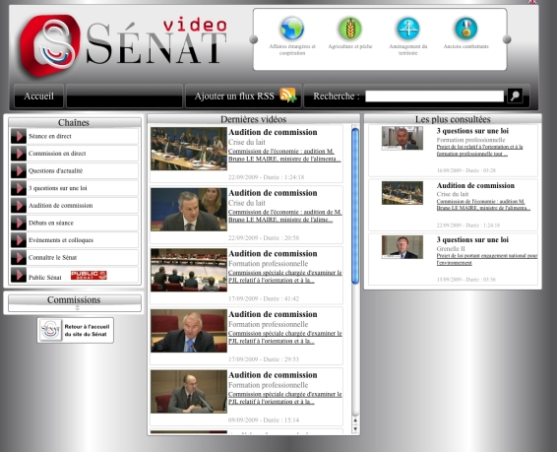The image size is (557, 452).
Task: Play arrow beside Audition de commission channel
Action: pos(19,206)
